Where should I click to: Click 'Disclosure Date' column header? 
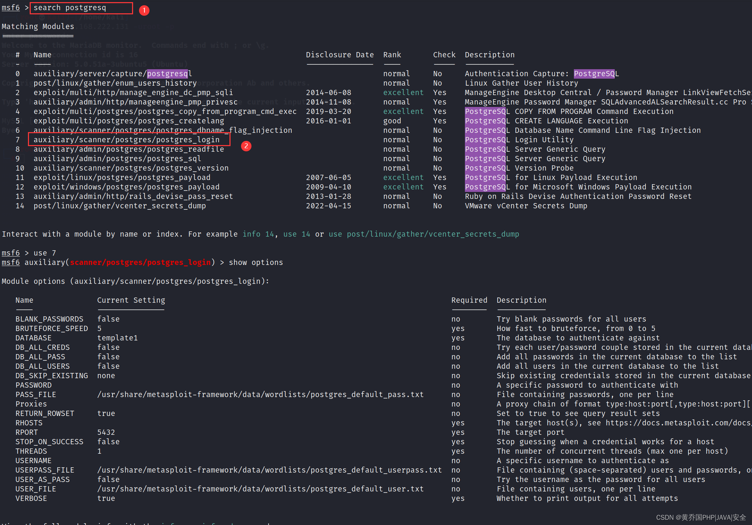pos(340,55)
